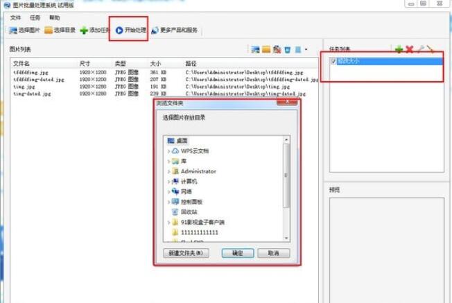This screenshot has height=303, width=452.
Task: Select the file timg-dated.jpg in the list
Action: click(32, 94)
